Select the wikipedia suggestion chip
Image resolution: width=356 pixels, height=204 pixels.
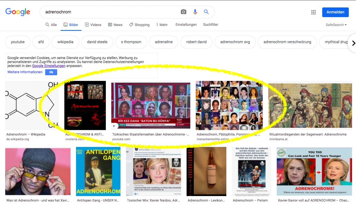[x=65, y=42]
